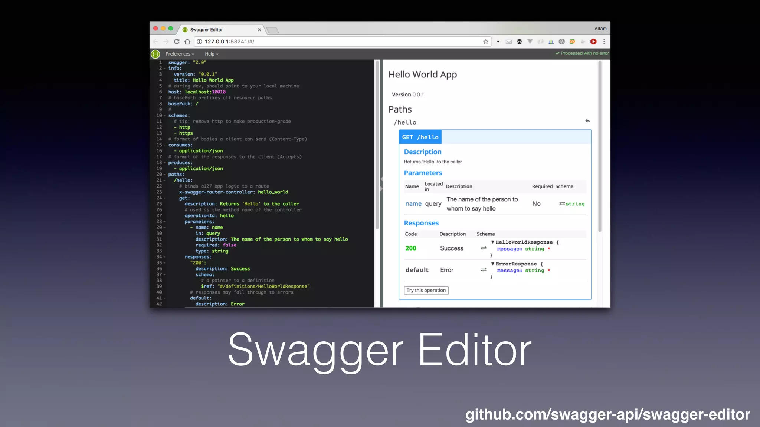The image size is (760, 427).
Task: Open Chrome three-dot menu
Action: click(x=604, y=42)
